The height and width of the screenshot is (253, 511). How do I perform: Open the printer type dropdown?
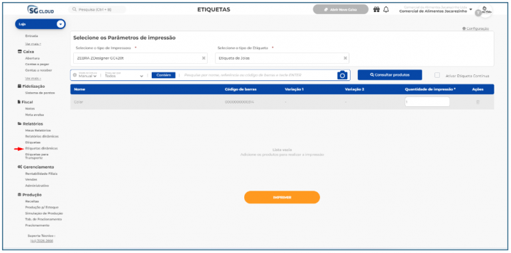140,58
